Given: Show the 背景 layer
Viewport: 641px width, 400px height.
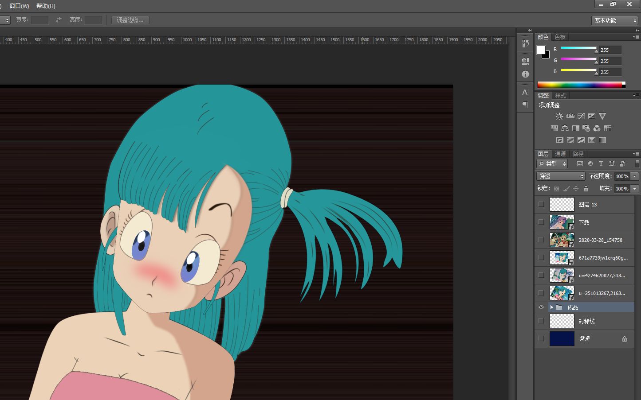Looking at the screenshot, I should click(541, 338).
